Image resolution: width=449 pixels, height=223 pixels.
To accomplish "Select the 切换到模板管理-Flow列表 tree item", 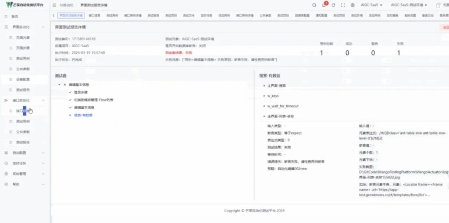I will pyautogui.click(x=94, y=100).
